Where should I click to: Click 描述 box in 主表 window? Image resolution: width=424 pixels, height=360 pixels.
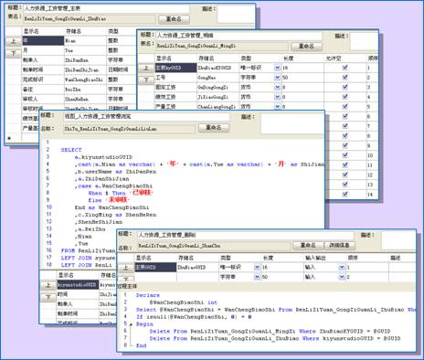pyautogui.click(x=236, y=15)
